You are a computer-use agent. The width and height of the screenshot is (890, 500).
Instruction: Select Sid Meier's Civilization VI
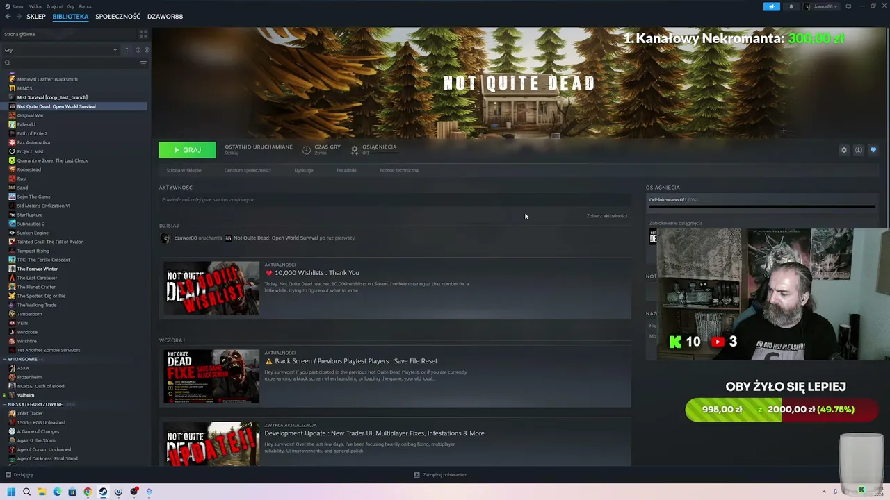[x=43, y=206]
